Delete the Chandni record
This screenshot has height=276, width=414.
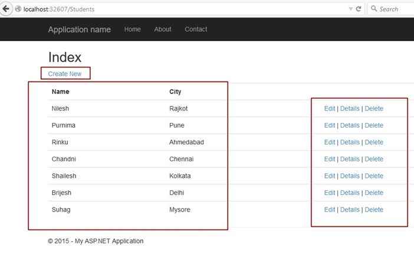click(x=374, y=159)
